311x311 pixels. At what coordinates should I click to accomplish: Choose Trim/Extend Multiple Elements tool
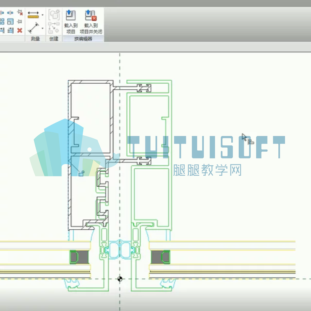[10, 30]
